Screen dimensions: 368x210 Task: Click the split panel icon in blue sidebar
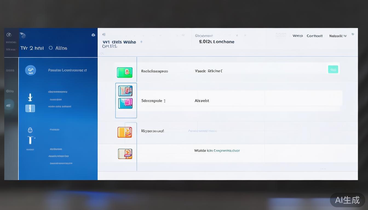coord(30,108)
